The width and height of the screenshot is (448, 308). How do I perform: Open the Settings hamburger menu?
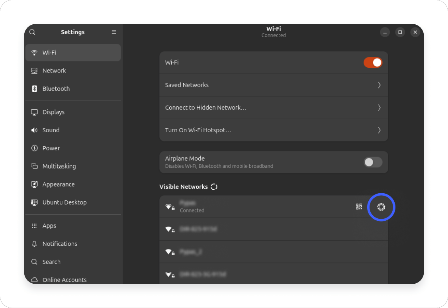pyautogui.click(x=114, y=32)
